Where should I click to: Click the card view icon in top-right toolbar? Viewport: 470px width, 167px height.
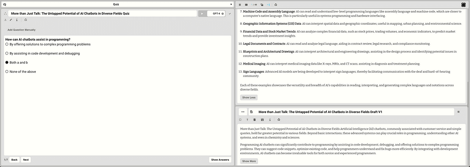coord(246,5)
